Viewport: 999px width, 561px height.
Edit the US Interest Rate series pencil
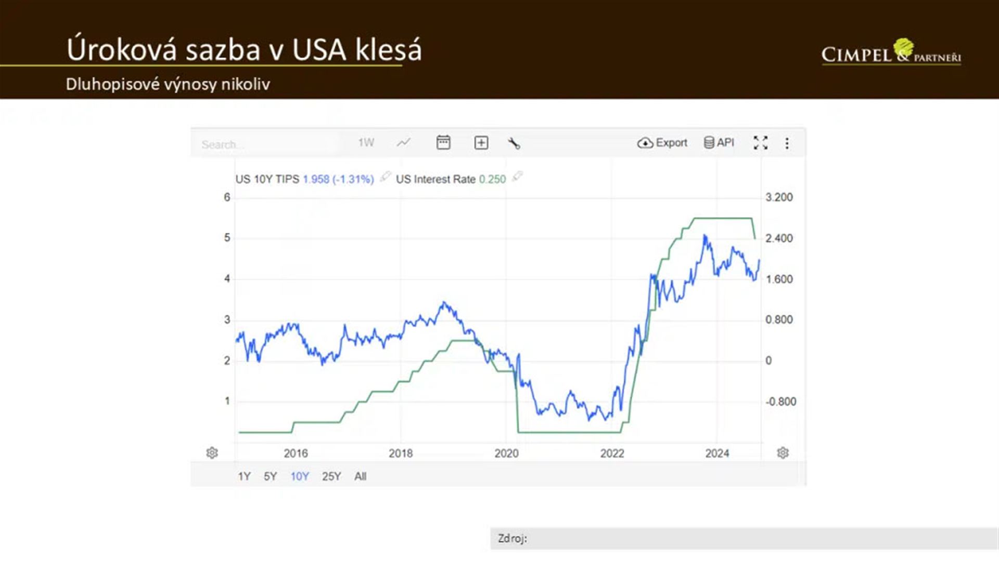(517, 177)
